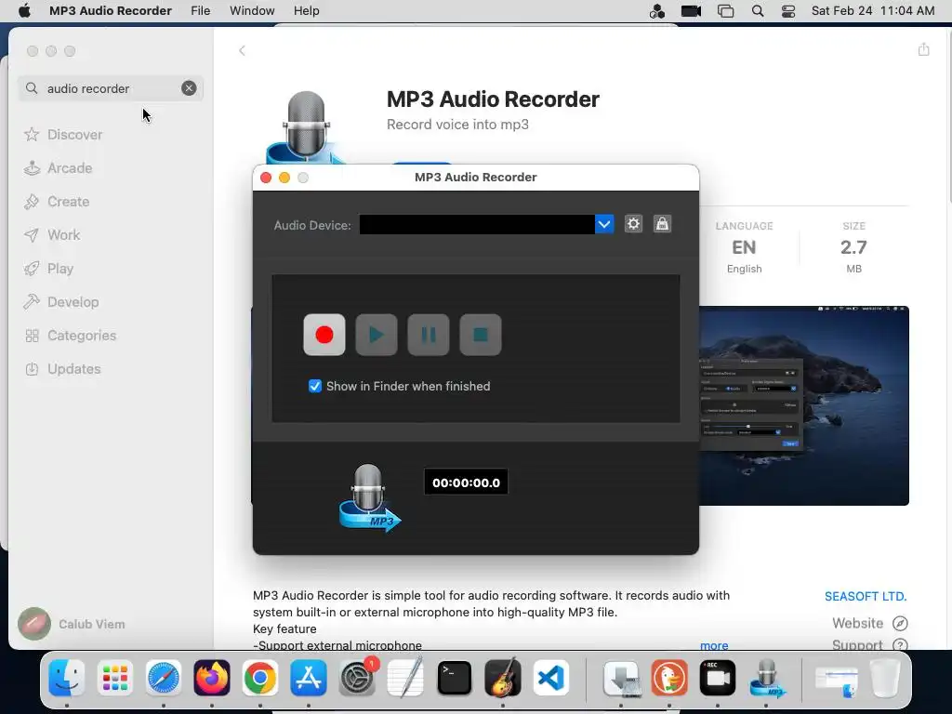Open the File menu
Image resolution: width=952 pixels, height=714 pixels.
tap(201, 11)
